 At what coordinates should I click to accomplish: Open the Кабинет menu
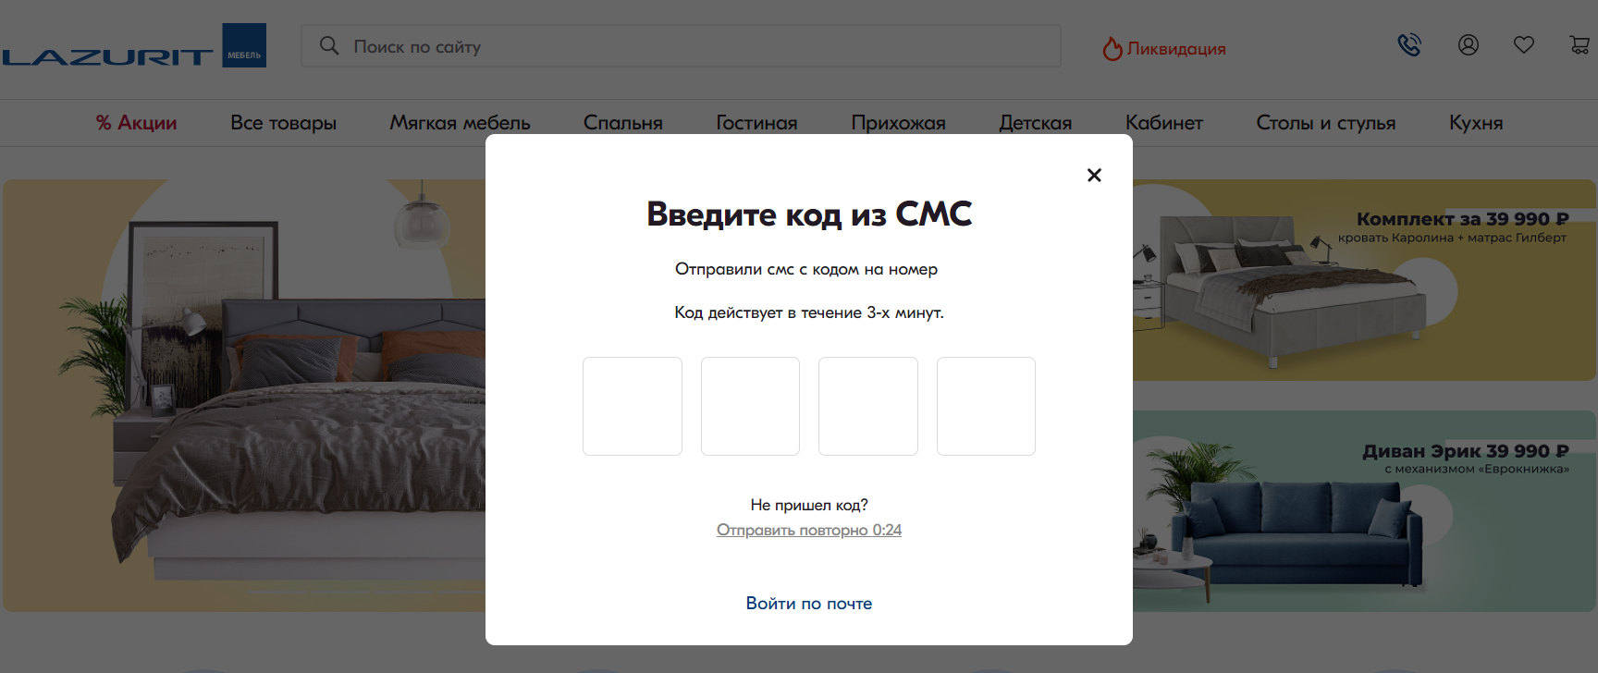[1164, 123]
